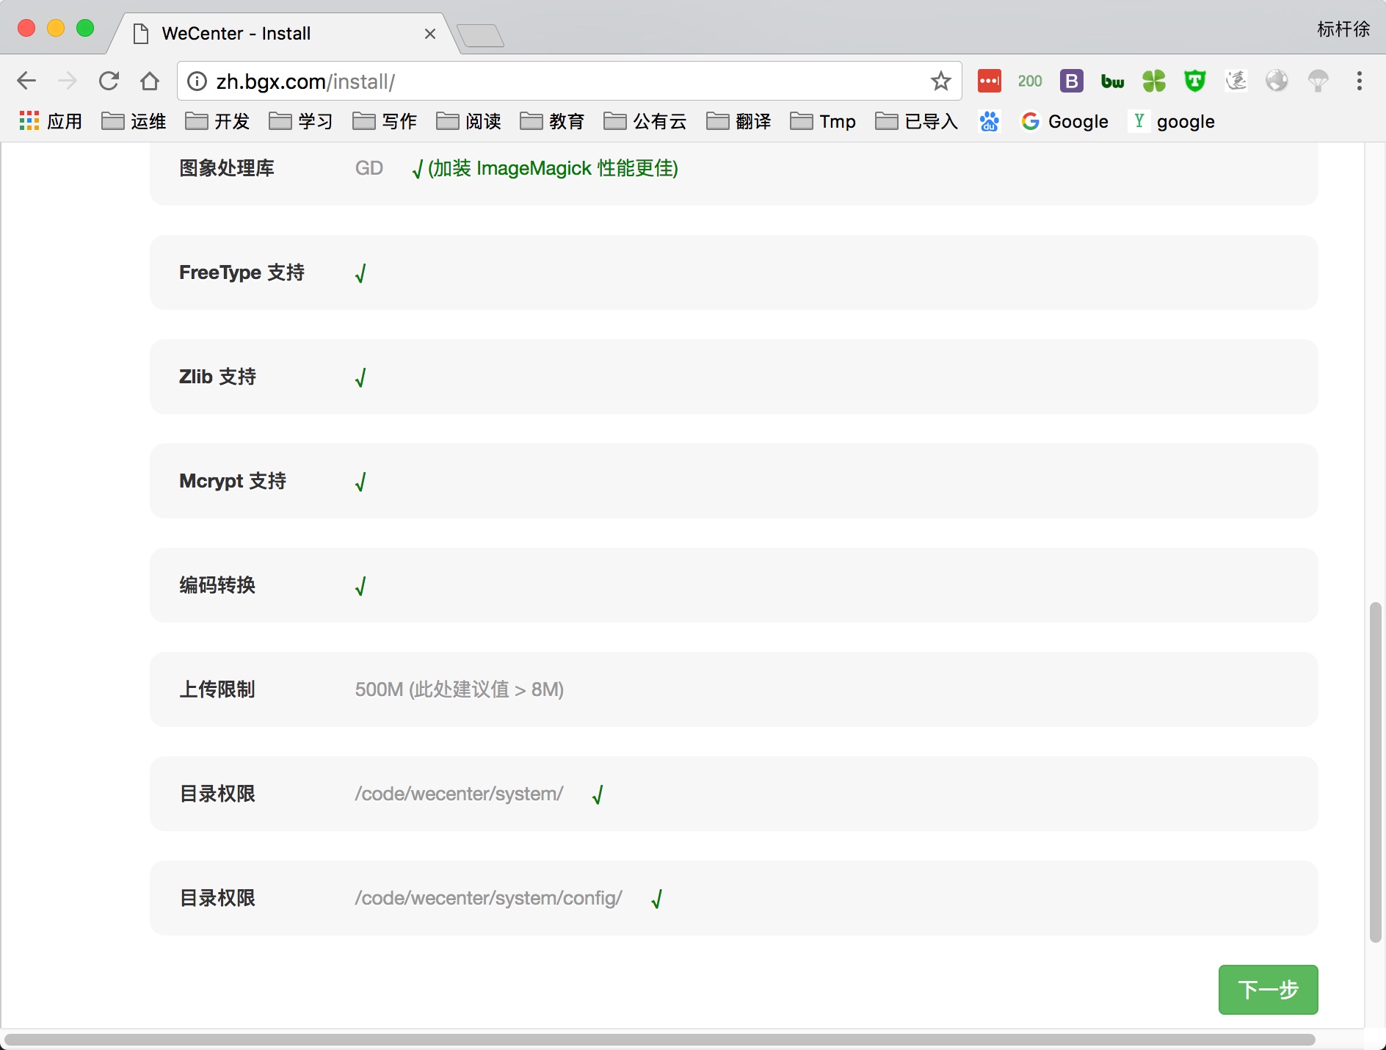Open the red LastPass extension icon
This screenshot has height=1050, width=1386.
(989, 81)
